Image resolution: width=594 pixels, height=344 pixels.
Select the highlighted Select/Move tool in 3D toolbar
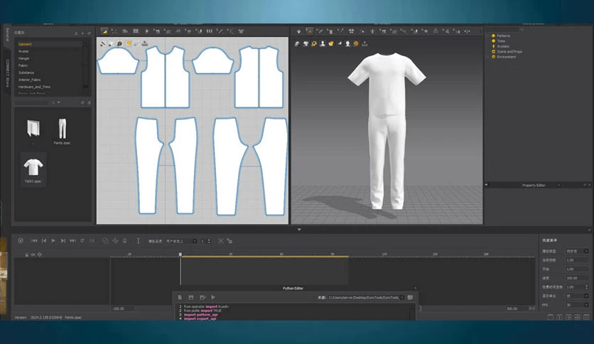pos(310,31)
